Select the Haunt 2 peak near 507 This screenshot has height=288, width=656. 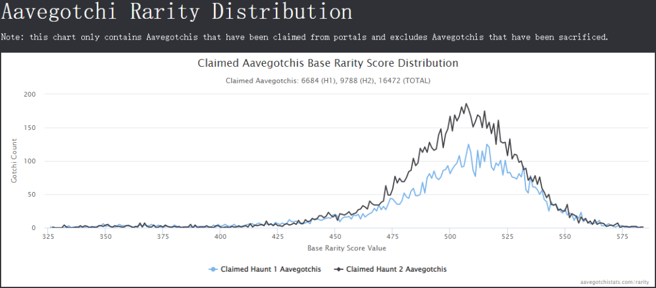pyautogui.click(x=466, y=104)
